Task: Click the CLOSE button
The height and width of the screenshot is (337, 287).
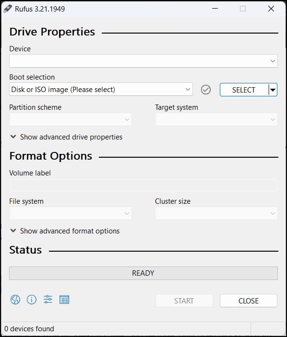Action: 249,301
